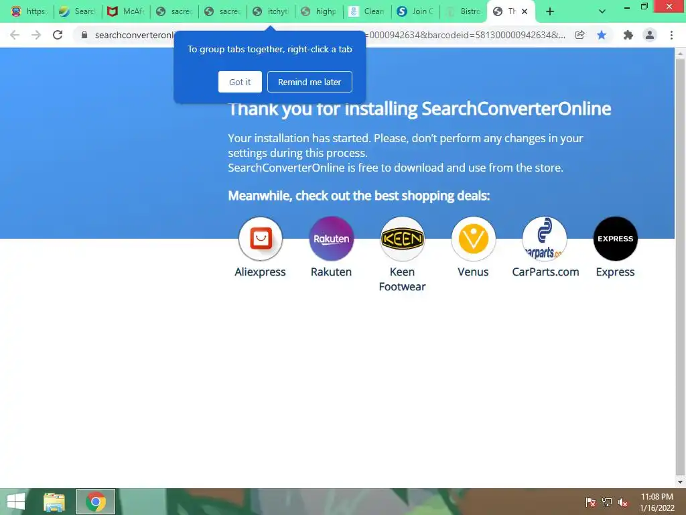The width and height of the screenshot is (686, 515).
Task: Click Chrome icon in taskbar
Action: tap(96, 502)
